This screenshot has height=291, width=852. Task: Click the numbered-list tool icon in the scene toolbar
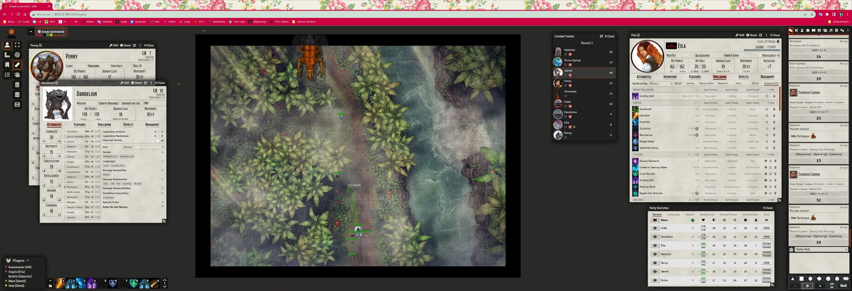click(x=7, y=75)
